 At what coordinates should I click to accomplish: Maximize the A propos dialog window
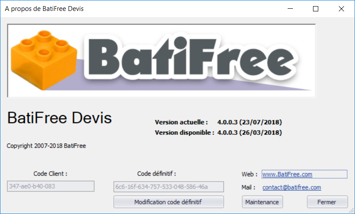pos(316,9)
